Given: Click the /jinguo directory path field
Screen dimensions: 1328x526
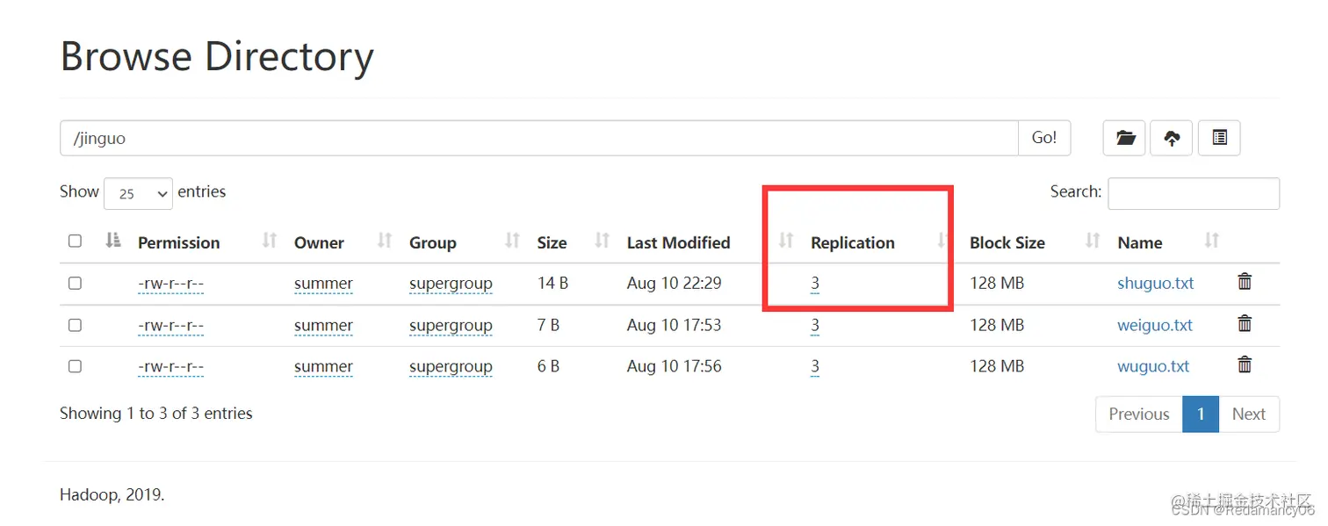Looking at the screenshot, I should pyautogui.click(x=539, y=138).
